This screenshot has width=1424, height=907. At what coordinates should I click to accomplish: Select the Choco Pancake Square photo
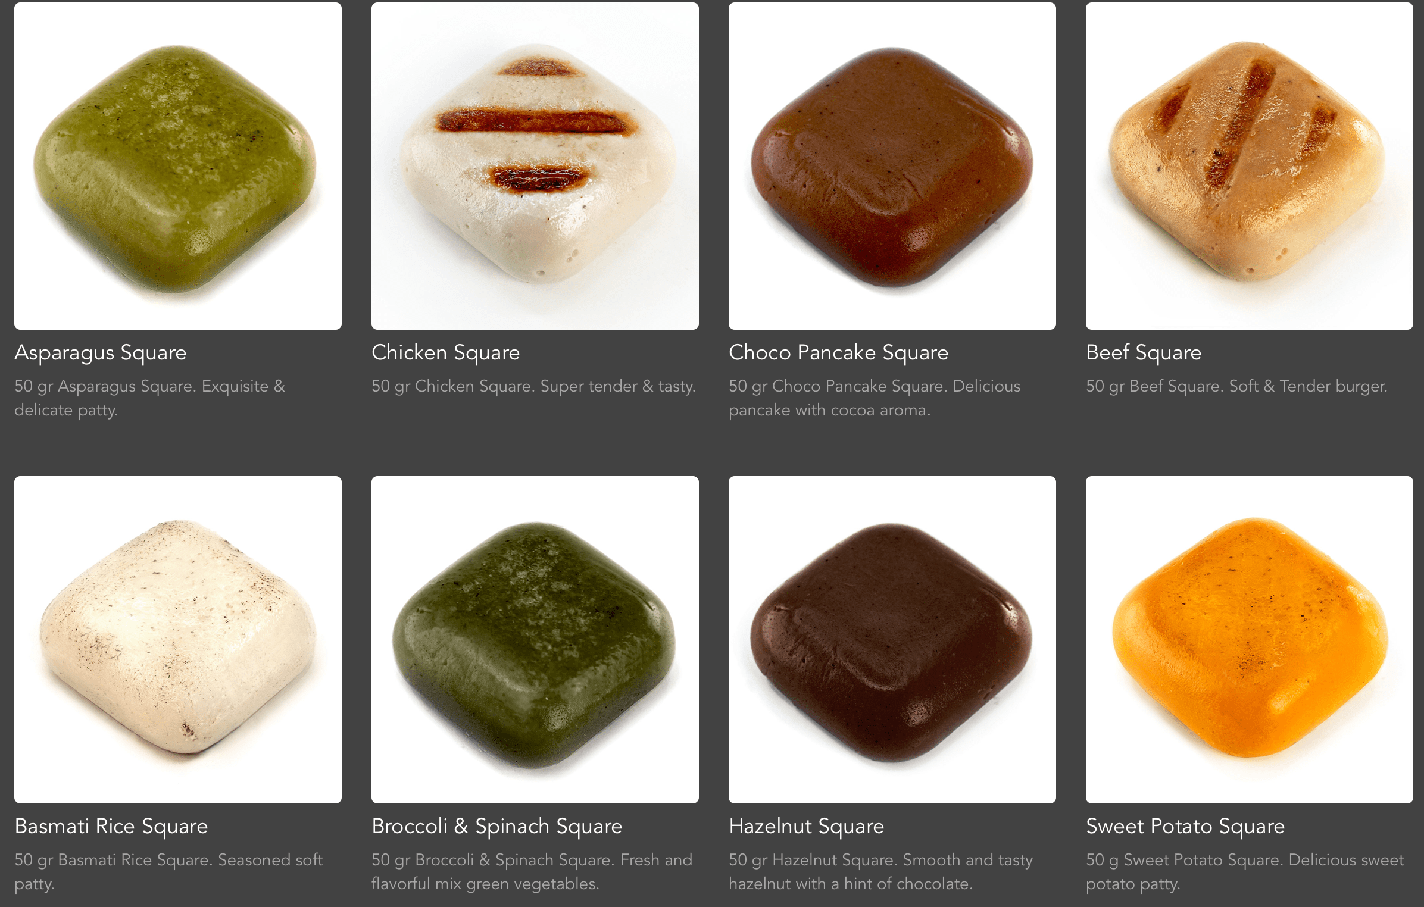point(892,166)
